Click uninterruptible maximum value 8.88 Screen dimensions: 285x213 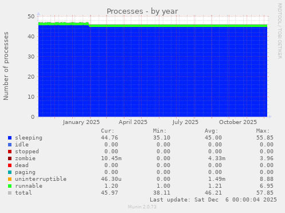[x=267, y=179]
